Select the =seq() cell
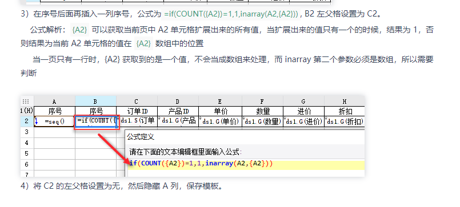Image resolution: width=460 pixels, height=207 pixels. tap(54, 121)
